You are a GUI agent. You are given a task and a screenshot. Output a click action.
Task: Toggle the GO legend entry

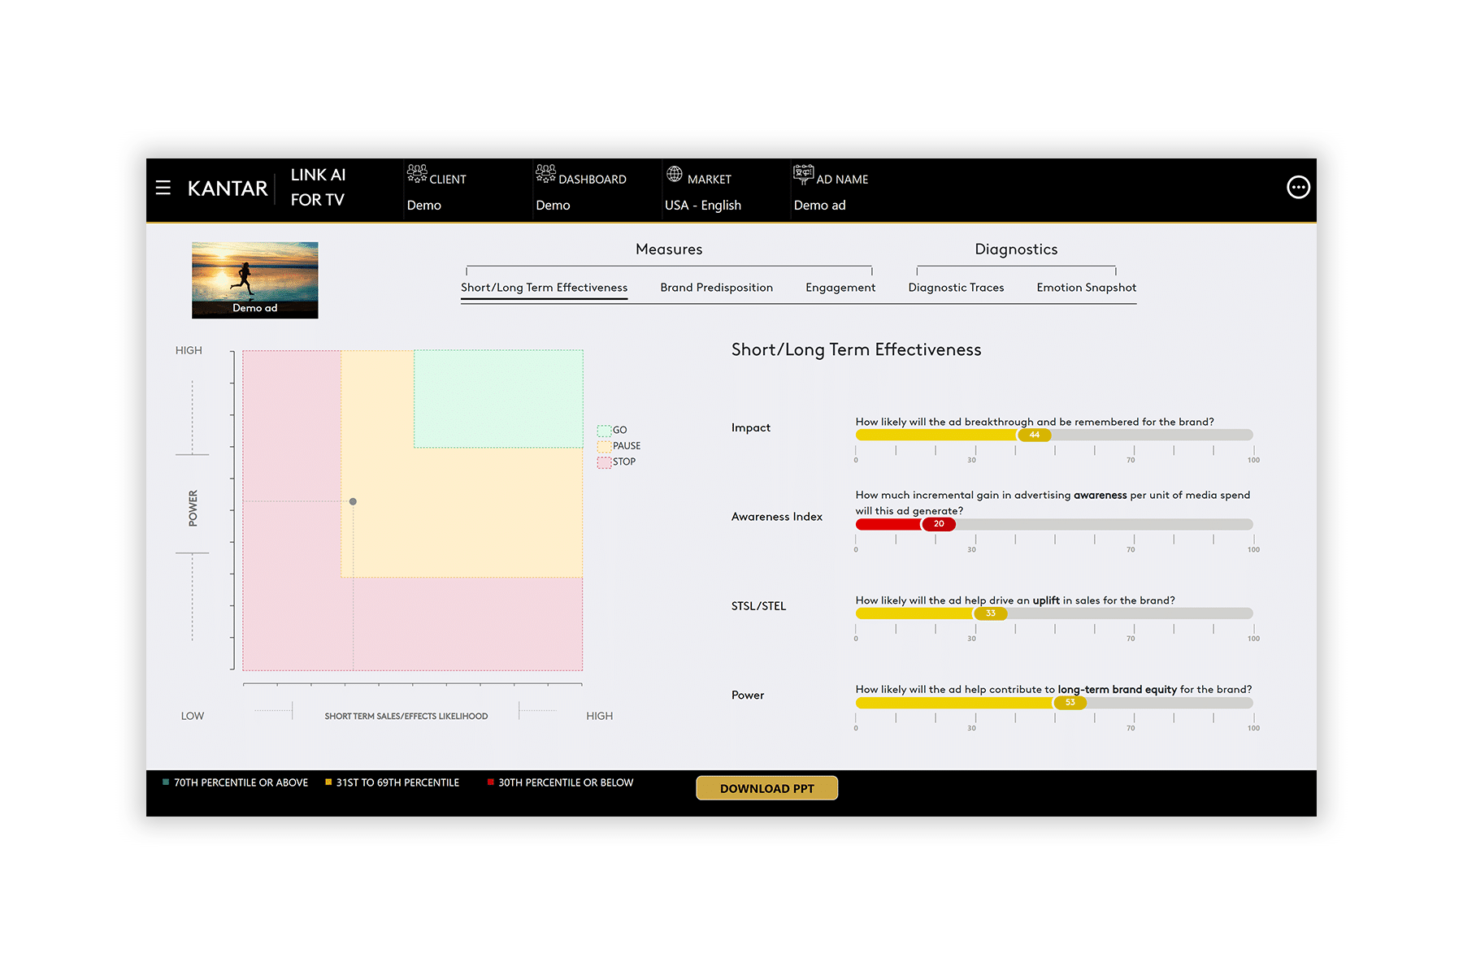point(614,430)
